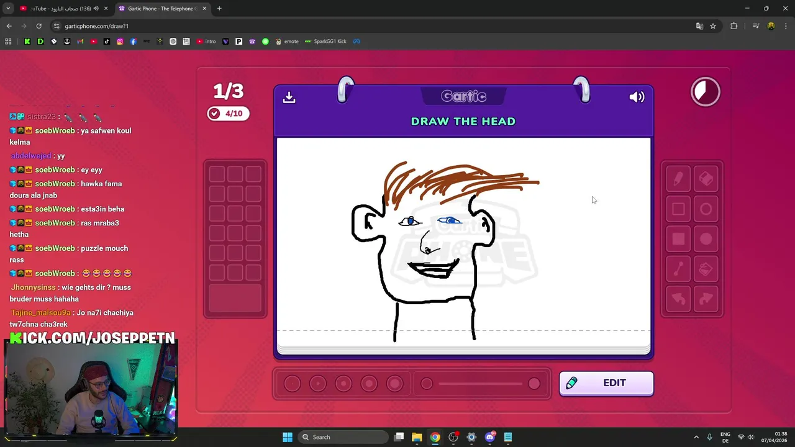Screen dimensions: 795x447
Task: Open the Windows Start menu
Action: pyautogui.click(x=288, y=437)
